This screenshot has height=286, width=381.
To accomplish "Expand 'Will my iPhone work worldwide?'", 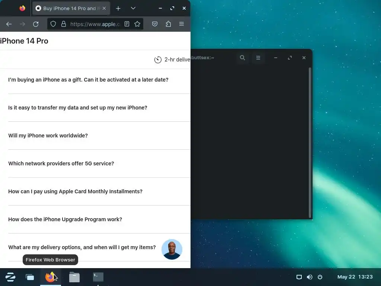I will [x=99, y=136].
